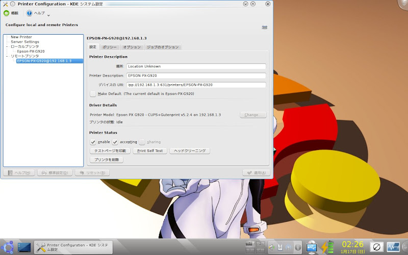The image size is (408, 255).
Task: Select the リモートプリンタ category row
Action: (24, 56)
